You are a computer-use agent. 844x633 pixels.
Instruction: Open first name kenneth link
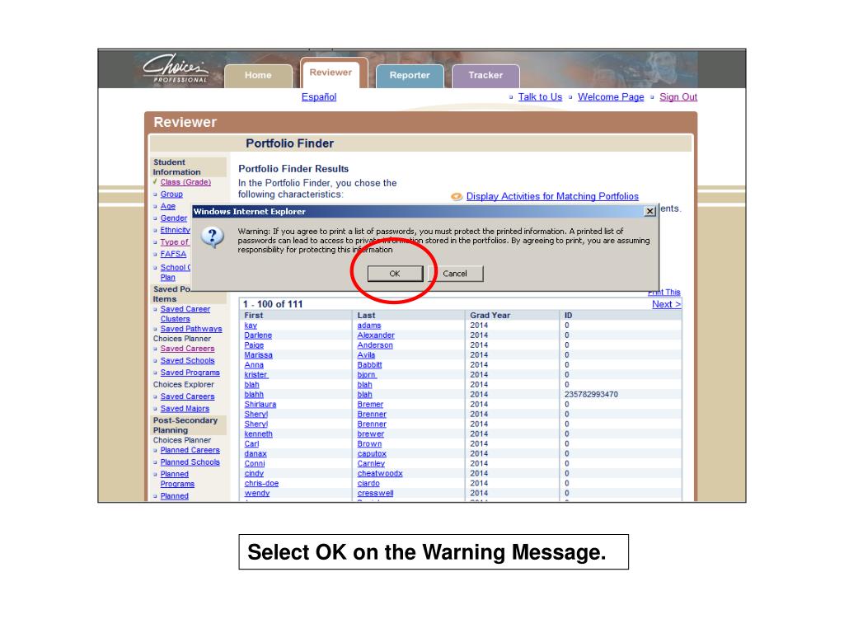tap(258, 434)
